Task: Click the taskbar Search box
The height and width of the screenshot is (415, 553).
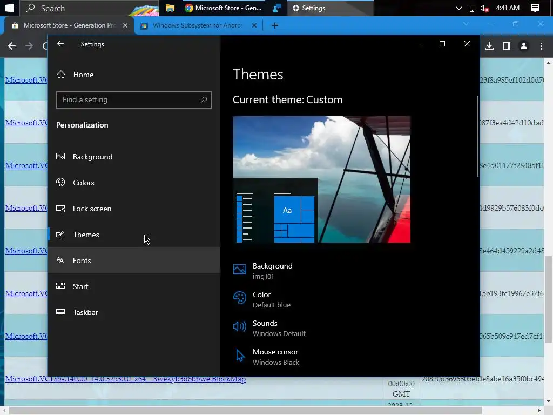Action: point(89,8)
